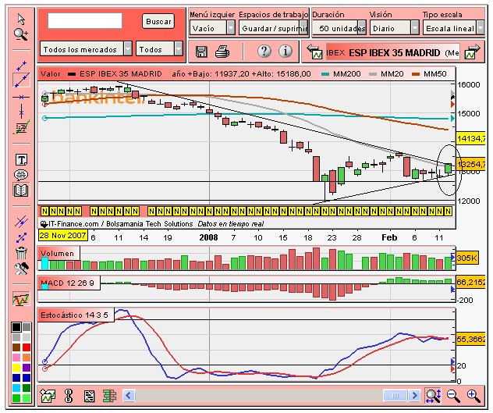This screenshot has height=413, width=493.
Task: Open the Todos dropdown
Action: pos(159,49)
